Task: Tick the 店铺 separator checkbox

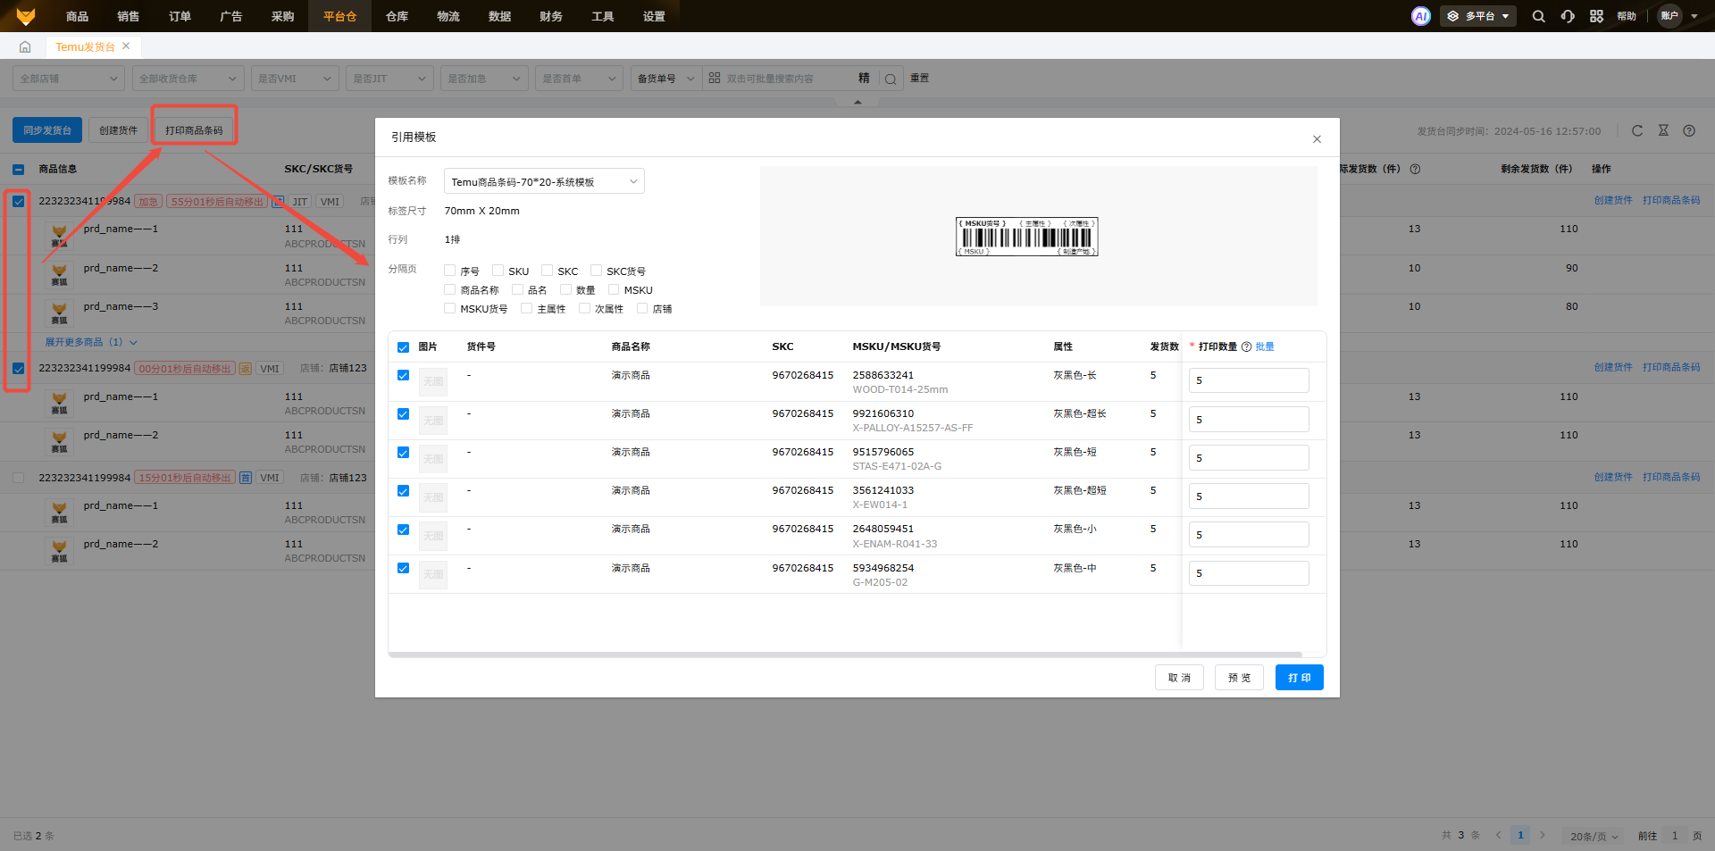Action: [x=642, y=308]
